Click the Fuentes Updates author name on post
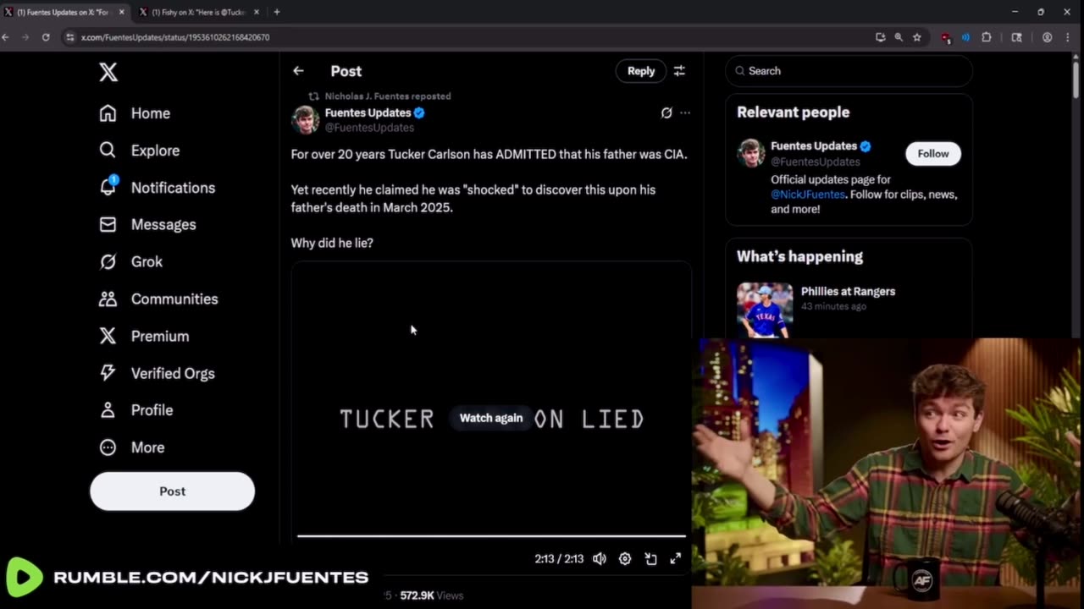The image size is (1084, 609). 368,112
